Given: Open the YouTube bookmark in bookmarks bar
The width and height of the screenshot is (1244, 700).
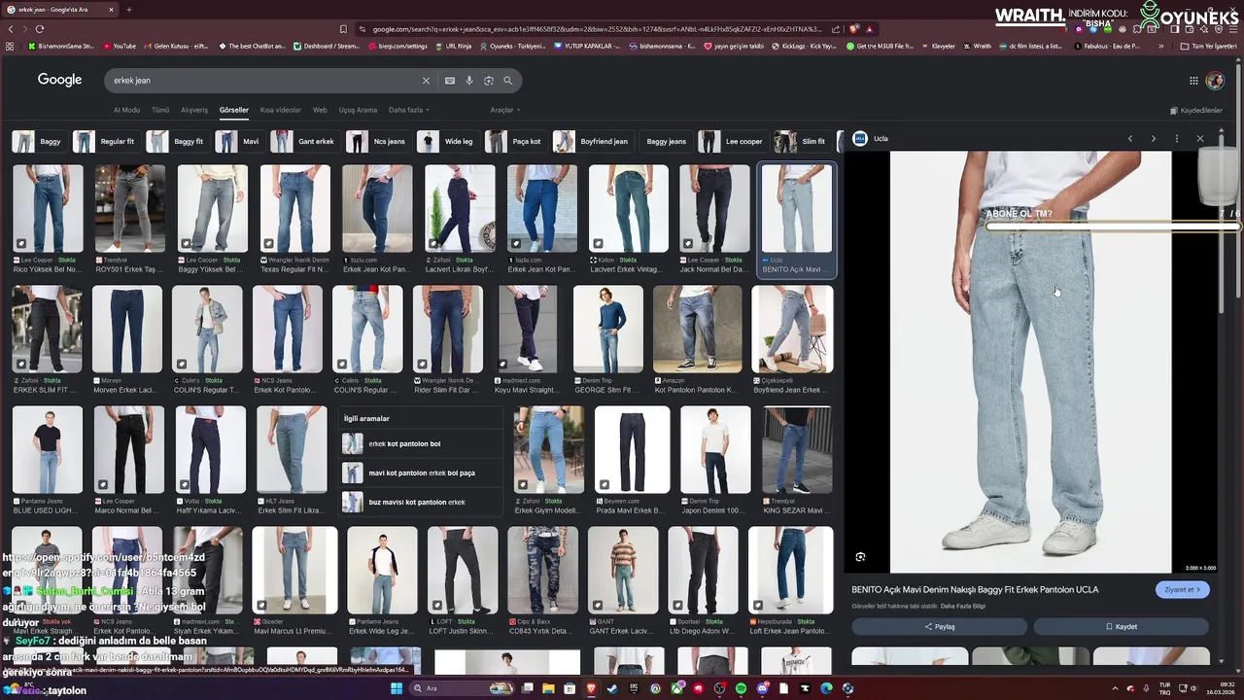Looking at the screenshot, I should pos(119,46).
